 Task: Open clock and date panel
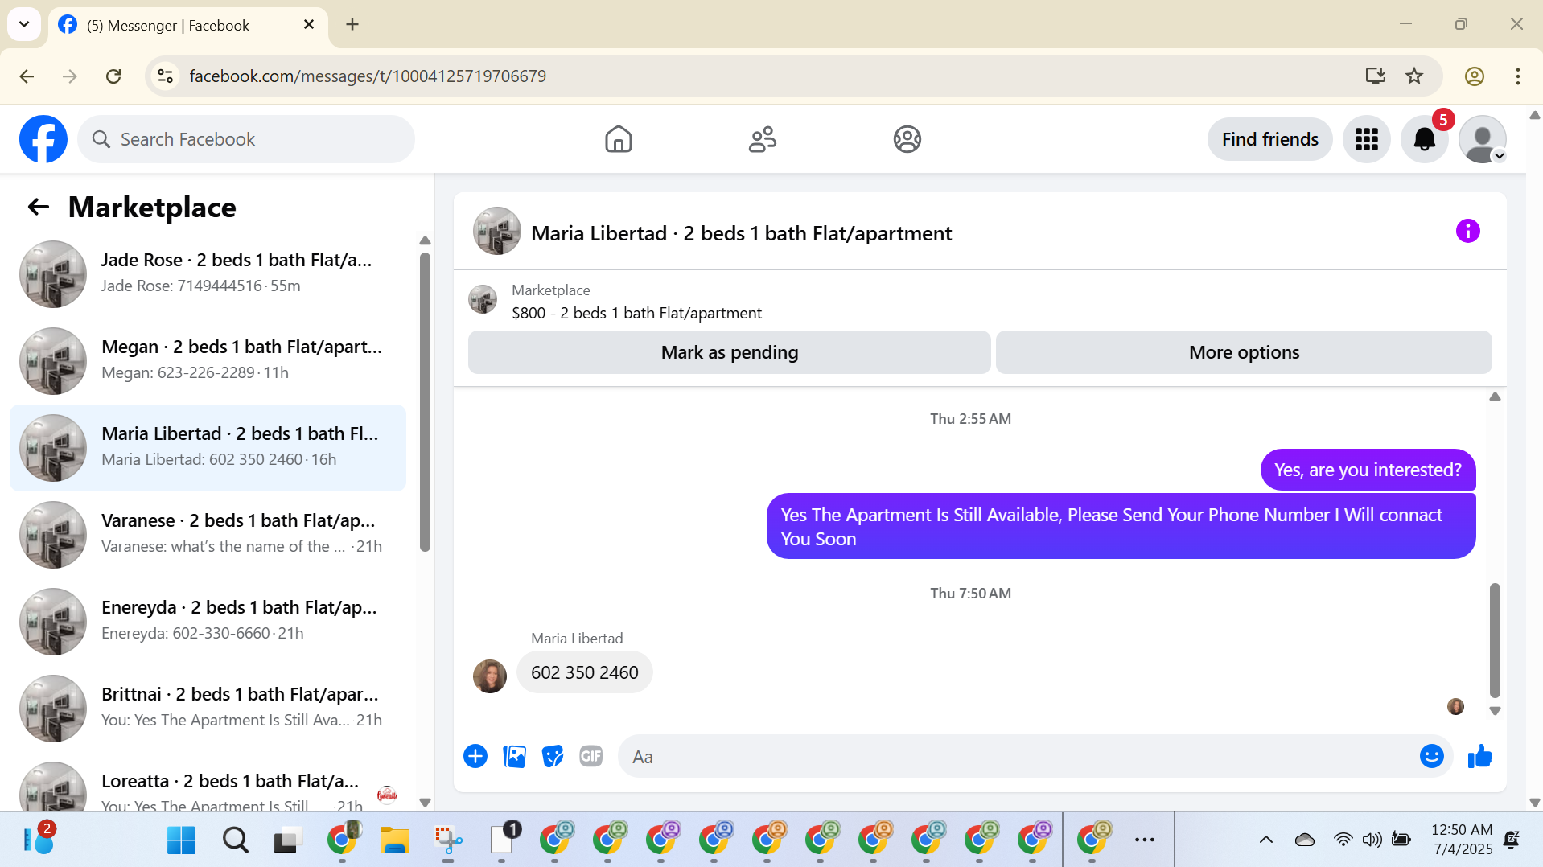[1461, 840]
